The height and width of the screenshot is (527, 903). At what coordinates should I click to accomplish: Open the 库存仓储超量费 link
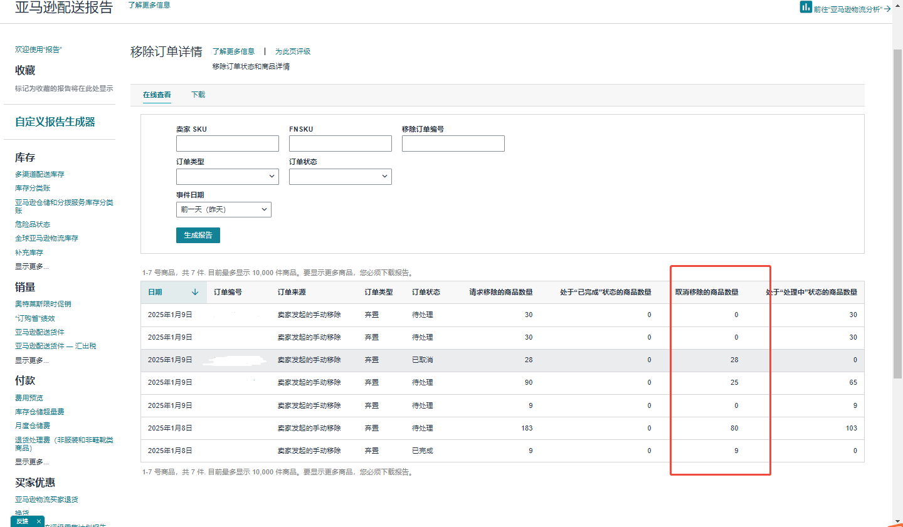click(x=40, y=412)
